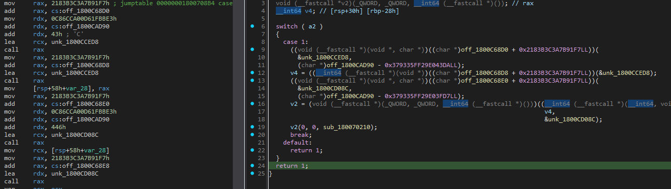Viewport: 671px width, 189px height.
Task: Click 'lea rcx, unk_1800CD08C' instruction
Action: tap(51, 135)
